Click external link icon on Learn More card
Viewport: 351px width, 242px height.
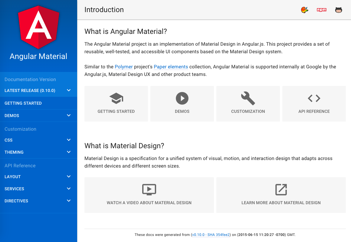click(281, 190)
